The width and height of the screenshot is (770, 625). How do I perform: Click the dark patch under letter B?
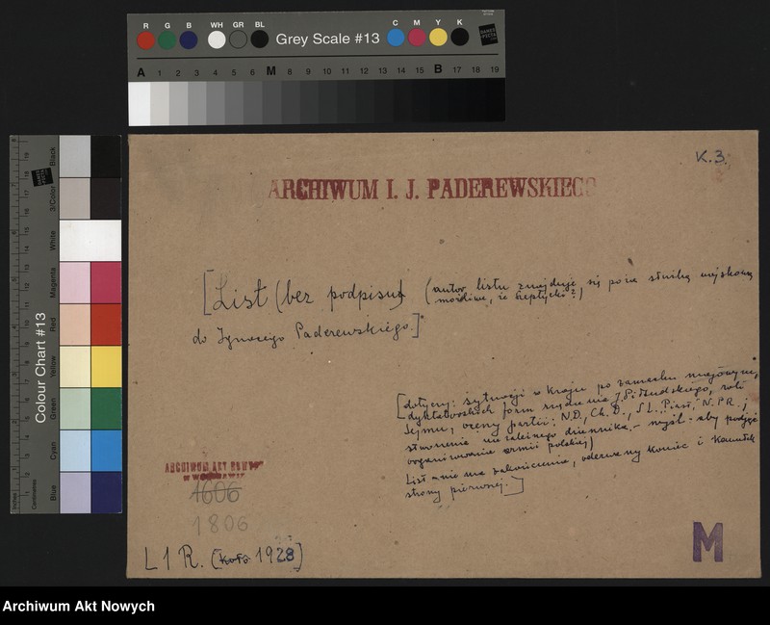coord(439,101)
